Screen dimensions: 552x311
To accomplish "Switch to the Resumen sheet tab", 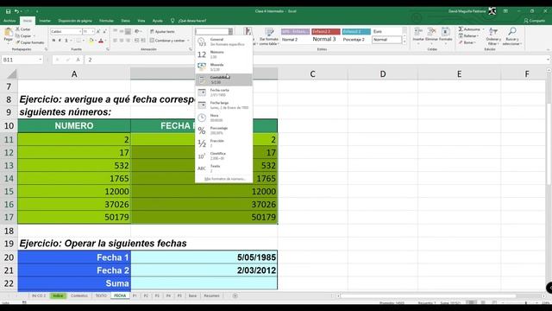I will 211,295.
